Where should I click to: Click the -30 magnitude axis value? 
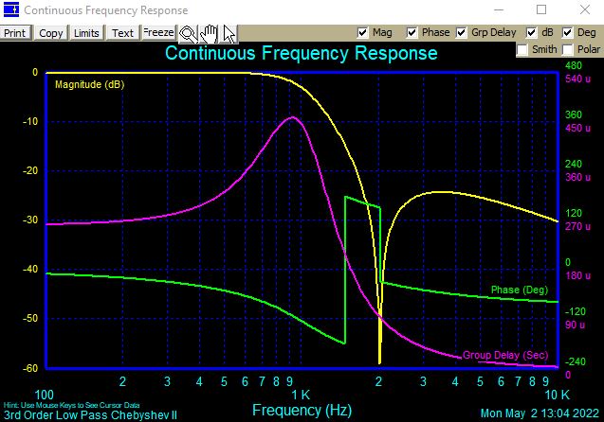pos(30,220)
